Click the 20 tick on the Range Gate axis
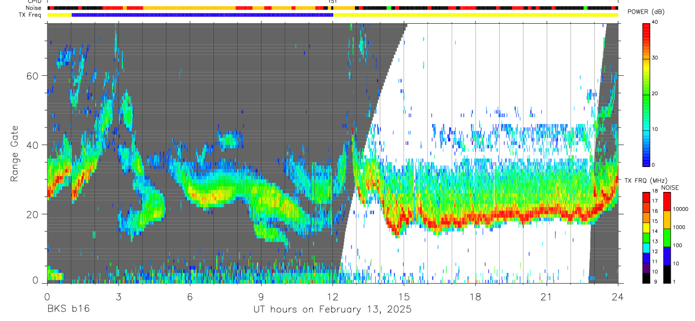This screenshot has height=321, width=695. pos(32,214)
